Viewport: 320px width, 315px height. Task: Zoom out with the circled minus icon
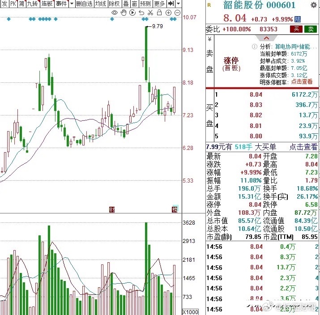pos(178,13)
